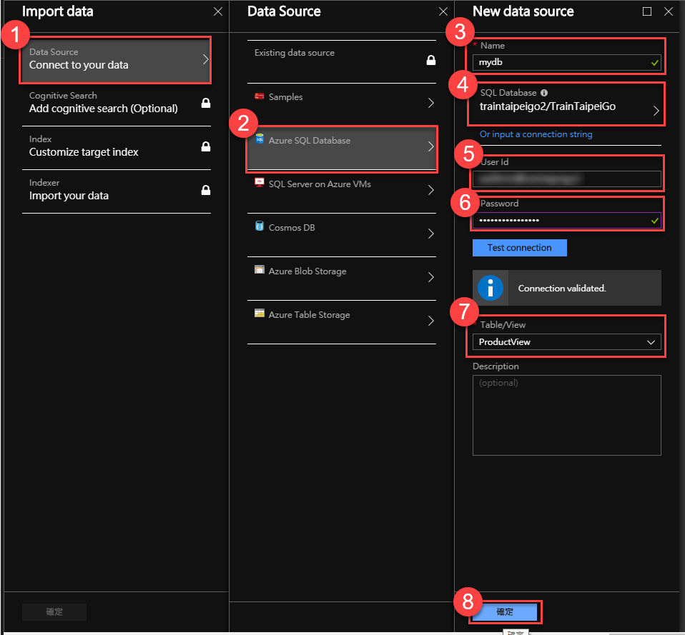Click disabled 確定 button in Import data
This screenshot has height=635, width=685.
tap(54, 612)
